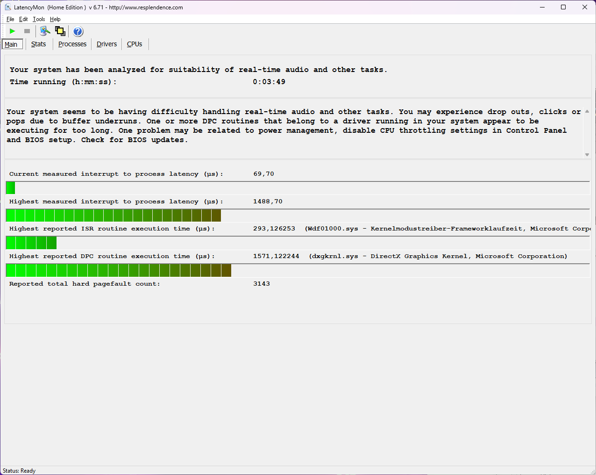Open the Tools menu
The image size is (596, 475).
pyautogui.click(x=39, y=19)
